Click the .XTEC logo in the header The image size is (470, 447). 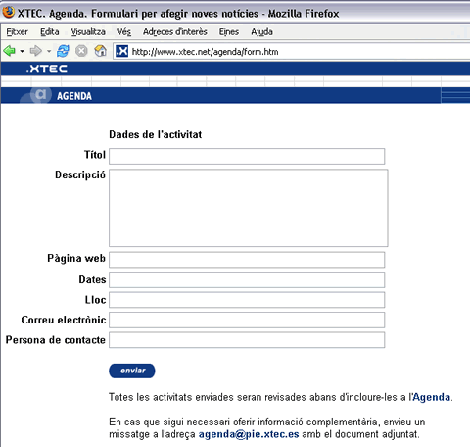[x=47, y=69]
